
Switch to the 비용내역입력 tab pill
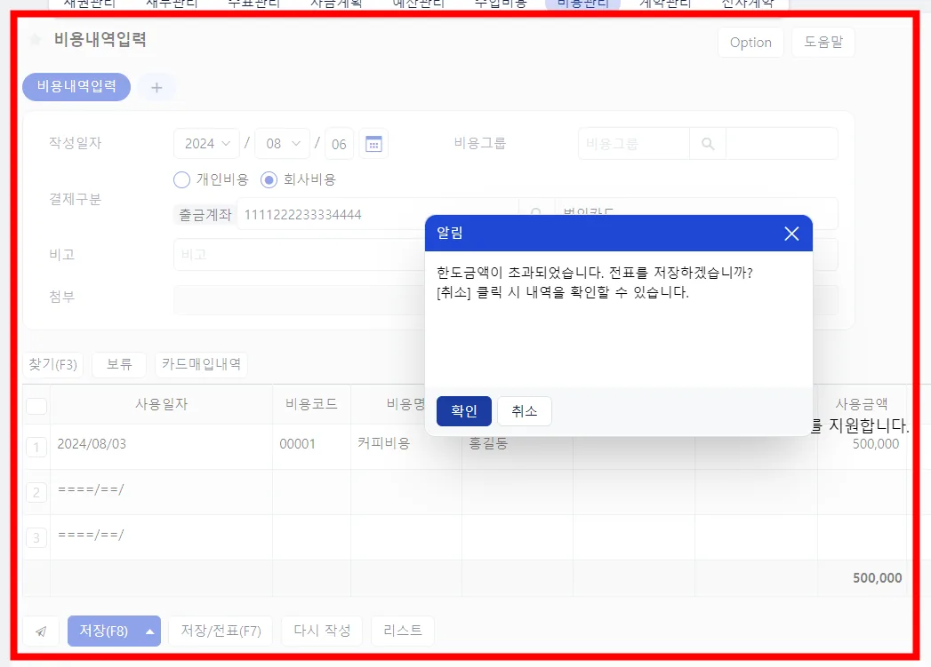(x=76, y=87)
